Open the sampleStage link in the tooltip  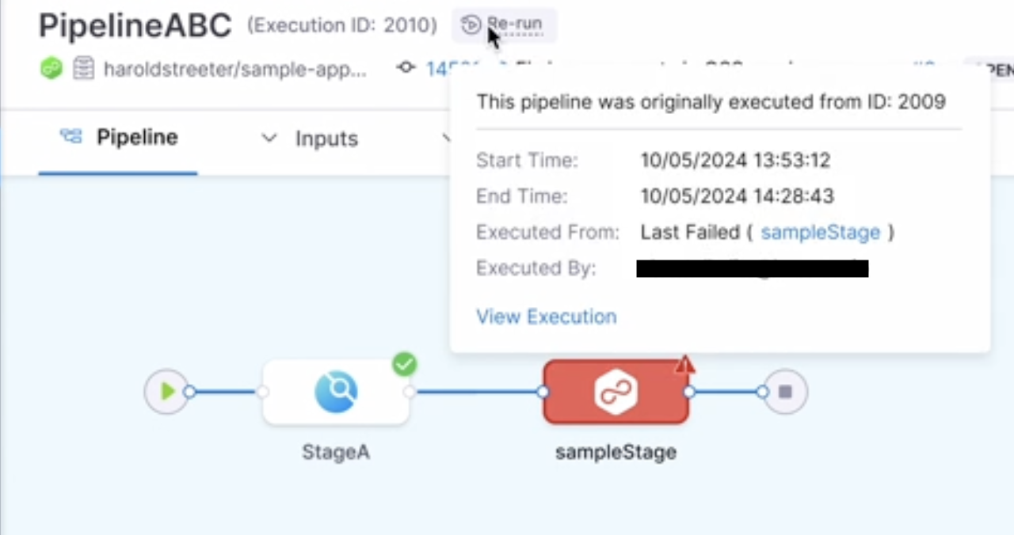click(820, 233)
